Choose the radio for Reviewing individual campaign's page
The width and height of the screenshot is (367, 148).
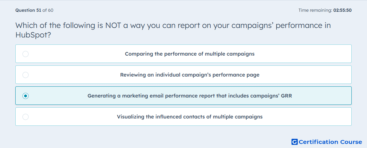coord(26,75)
